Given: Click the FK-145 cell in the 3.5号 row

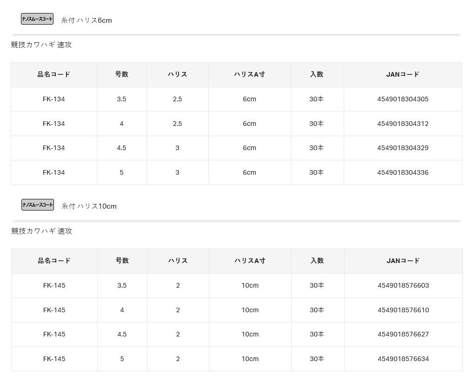Looking at the screenshot, I should pos(54,285).
